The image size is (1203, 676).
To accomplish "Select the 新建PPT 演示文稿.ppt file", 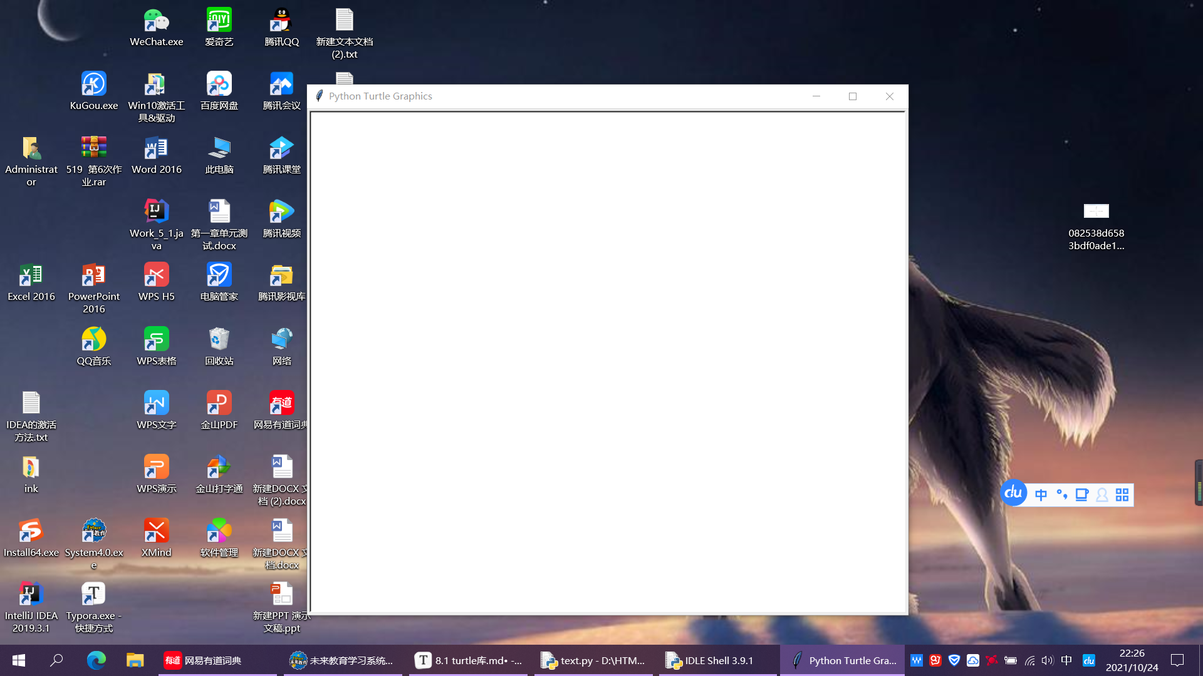I will 281,608.
